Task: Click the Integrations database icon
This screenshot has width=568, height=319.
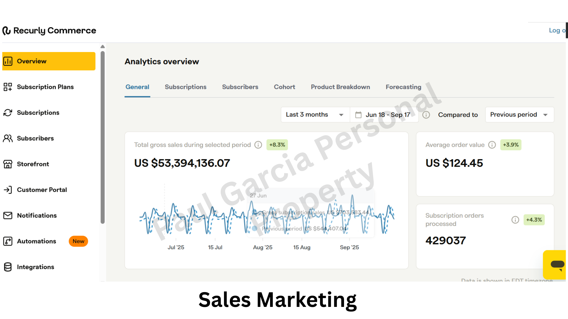Action: (8, 267)
